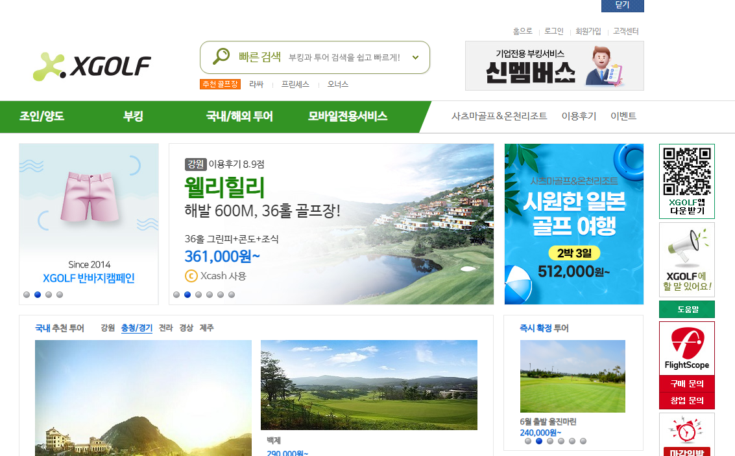Switch to the 전라 region tab

click(x=166, y=328)
